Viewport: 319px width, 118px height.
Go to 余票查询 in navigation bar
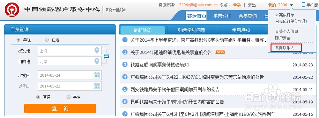248,16
